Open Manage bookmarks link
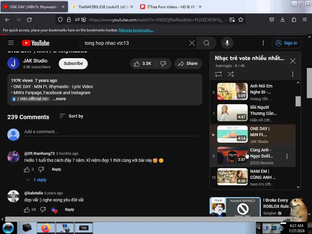The height and width of the screenshot is (234, 312). coord(136,30)
